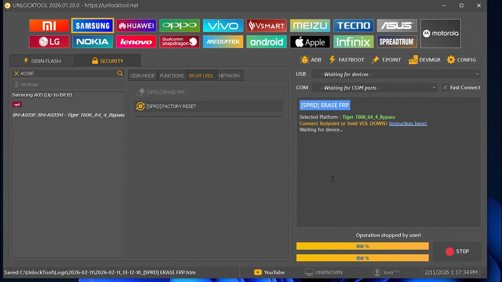Choose the MediaTek chipset tile
The width and height of the screenshot is (502, 282).
click(223, 42)
